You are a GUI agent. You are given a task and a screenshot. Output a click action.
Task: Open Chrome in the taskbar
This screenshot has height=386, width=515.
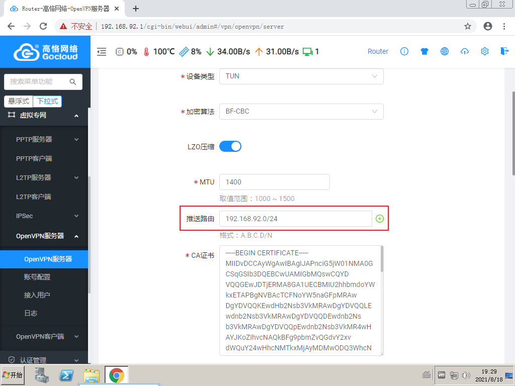point(117,375)
